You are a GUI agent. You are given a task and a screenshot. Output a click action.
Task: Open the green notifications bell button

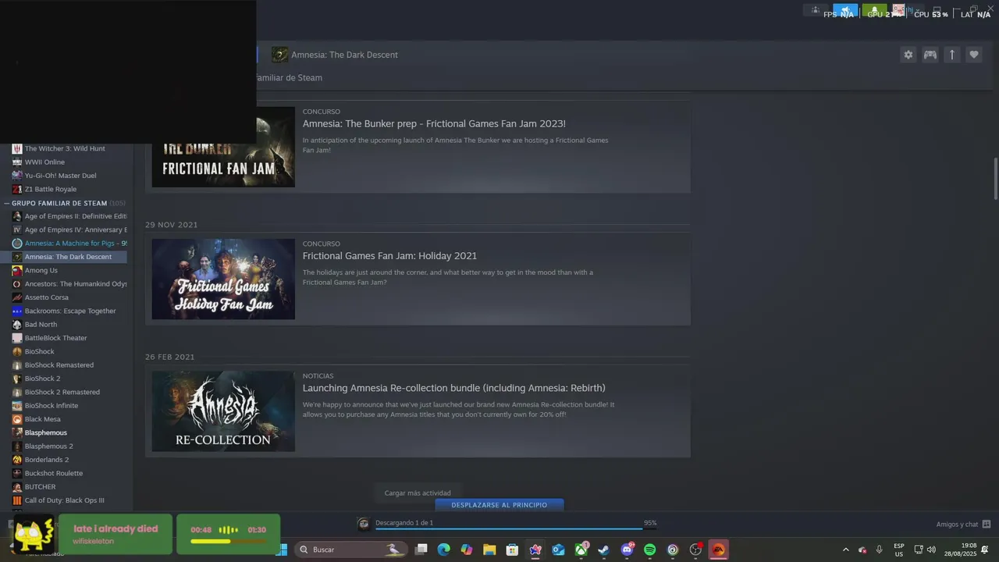point(875,11)
